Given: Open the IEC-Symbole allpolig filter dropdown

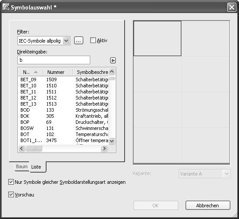Looking at the screenshot, I should coord(66,41).
